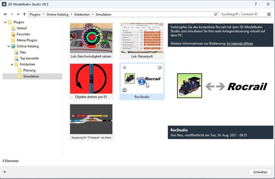Focus the Suchbegriff / Content-ID search field

pos(243,14)
